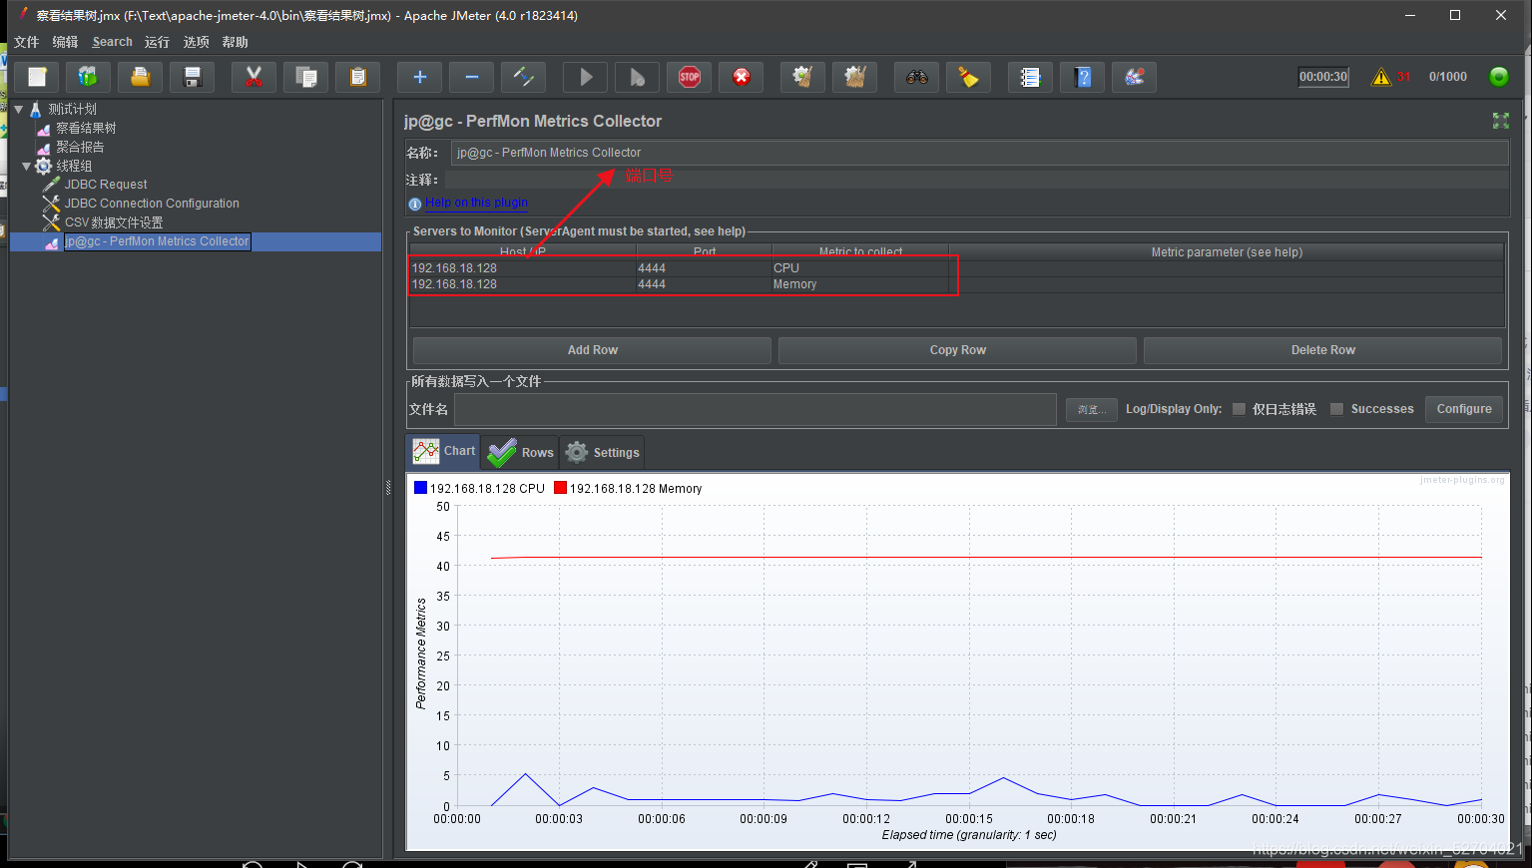Select jp@gc - PerfMon Metrics Collector tree node
The image size is (1532, 868).
pos(158,241)
